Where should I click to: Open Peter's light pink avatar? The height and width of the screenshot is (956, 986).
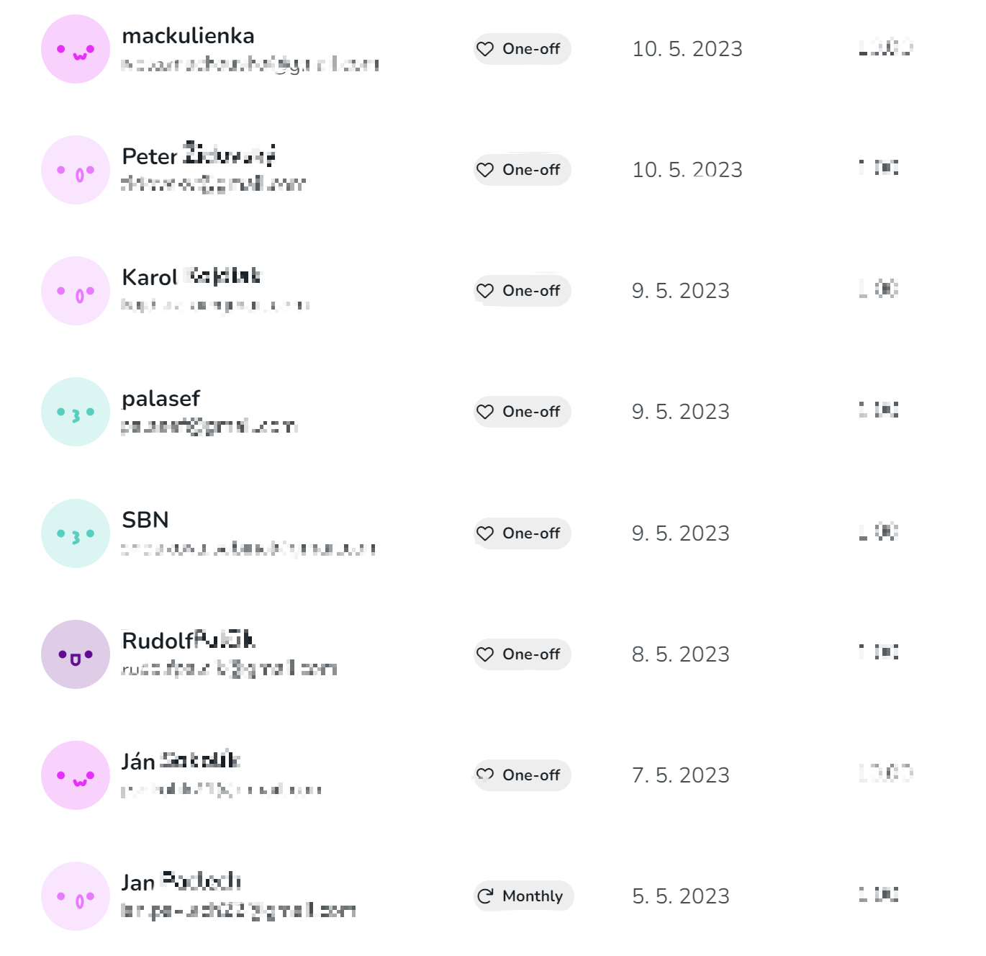(x=76, y=170)
